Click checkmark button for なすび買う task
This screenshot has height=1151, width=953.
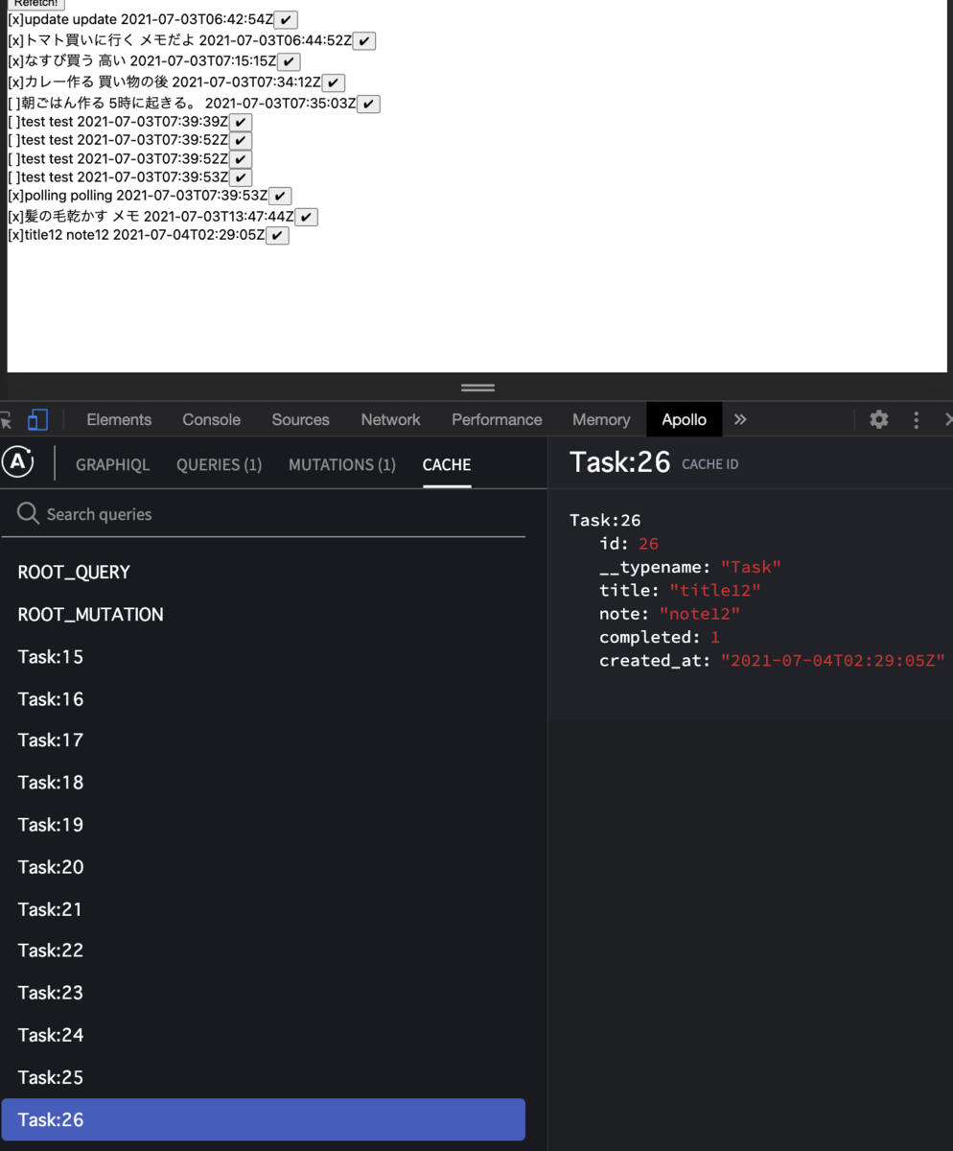(x=289, y=61)
